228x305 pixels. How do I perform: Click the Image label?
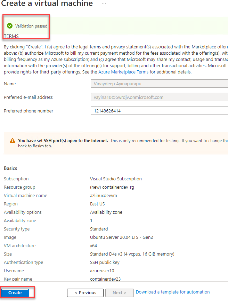click(10, 237)
